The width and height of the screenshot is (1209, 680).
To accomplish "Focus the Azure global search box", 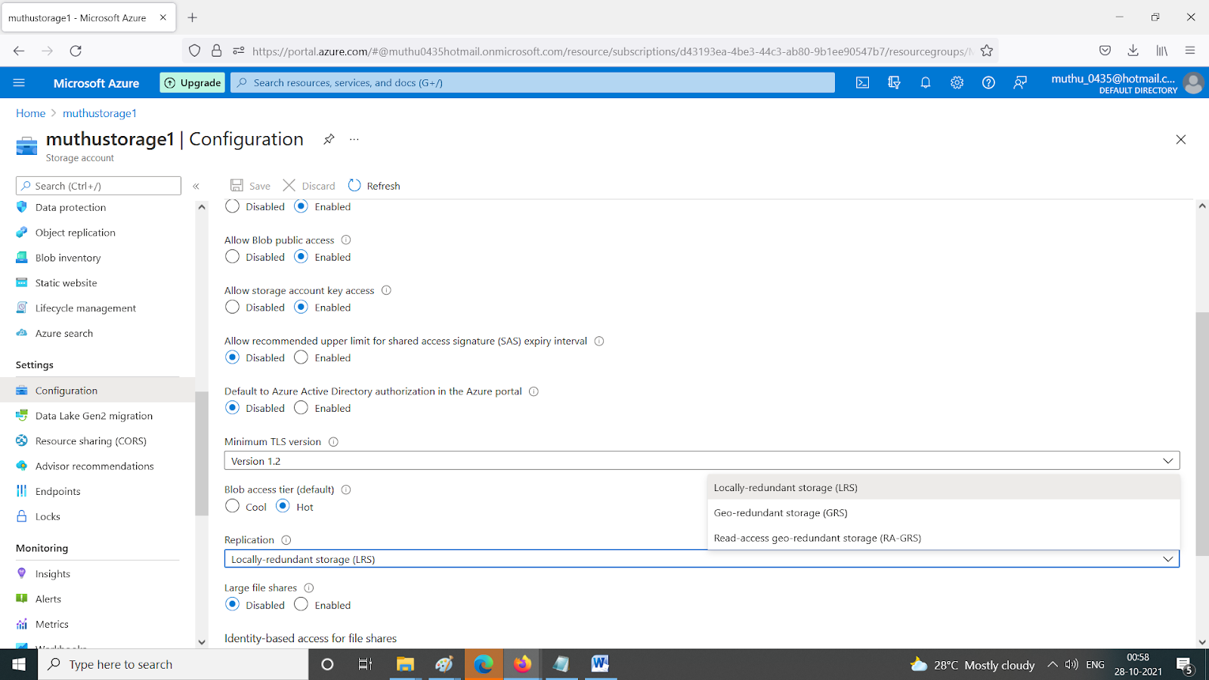I will (533, 83).
